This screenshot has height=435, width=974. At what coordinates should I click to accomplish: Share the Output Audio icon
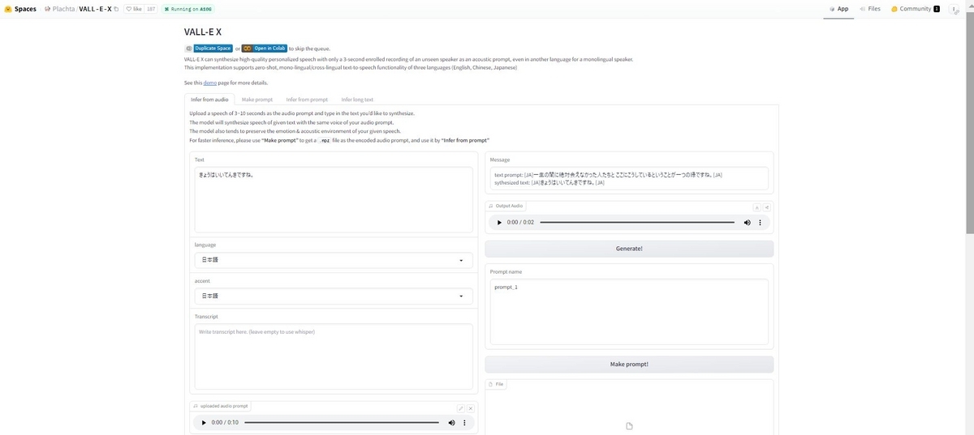(766, 207)
